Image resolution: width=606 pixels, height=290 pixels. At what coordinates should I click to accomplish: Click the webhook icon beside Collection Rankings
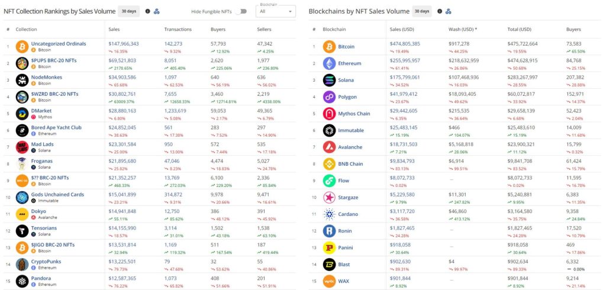157,11
